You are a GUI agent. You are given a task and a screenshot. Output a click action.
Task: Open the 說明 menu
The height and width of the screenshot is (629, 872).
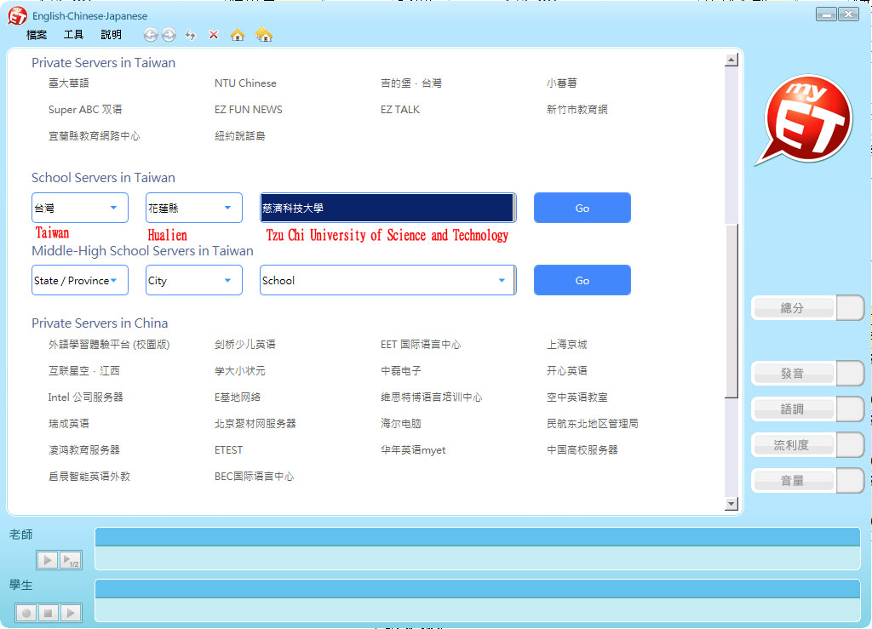point(112,34)
